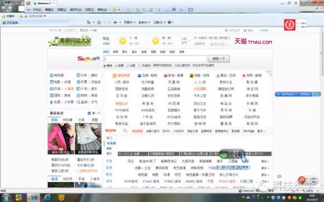The image size is (324, 202).
Task: Open the white lace top product thumbnail
Action: point(88,139)
